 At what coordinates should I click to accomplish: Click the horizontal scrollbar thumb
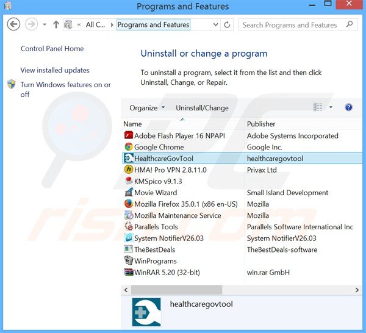(176, 290)
